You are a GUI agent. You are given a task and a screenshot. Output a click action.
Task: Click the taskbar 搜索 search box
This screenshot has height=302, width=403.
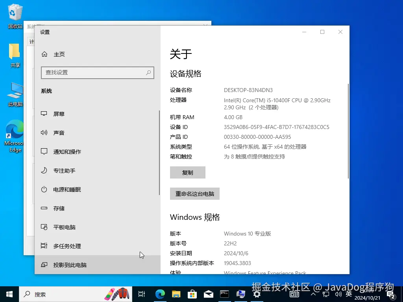pos(76,294)
